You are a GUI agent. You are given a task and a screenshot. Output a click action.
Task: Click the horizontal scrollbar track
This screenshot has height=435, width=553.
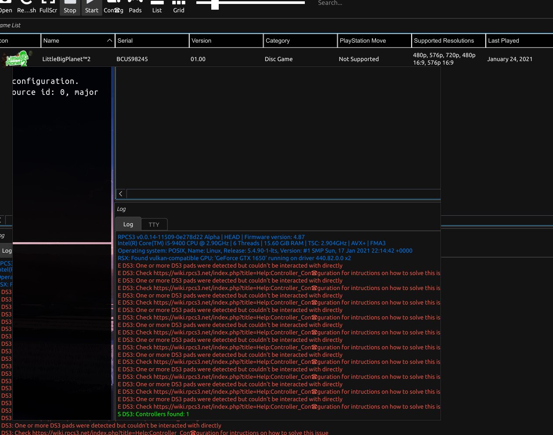point(283,194)
